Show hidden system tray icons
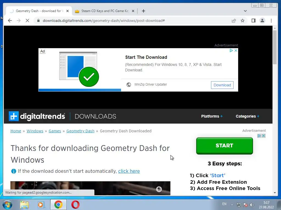281x210 pixels. click(x=232, y=205)
